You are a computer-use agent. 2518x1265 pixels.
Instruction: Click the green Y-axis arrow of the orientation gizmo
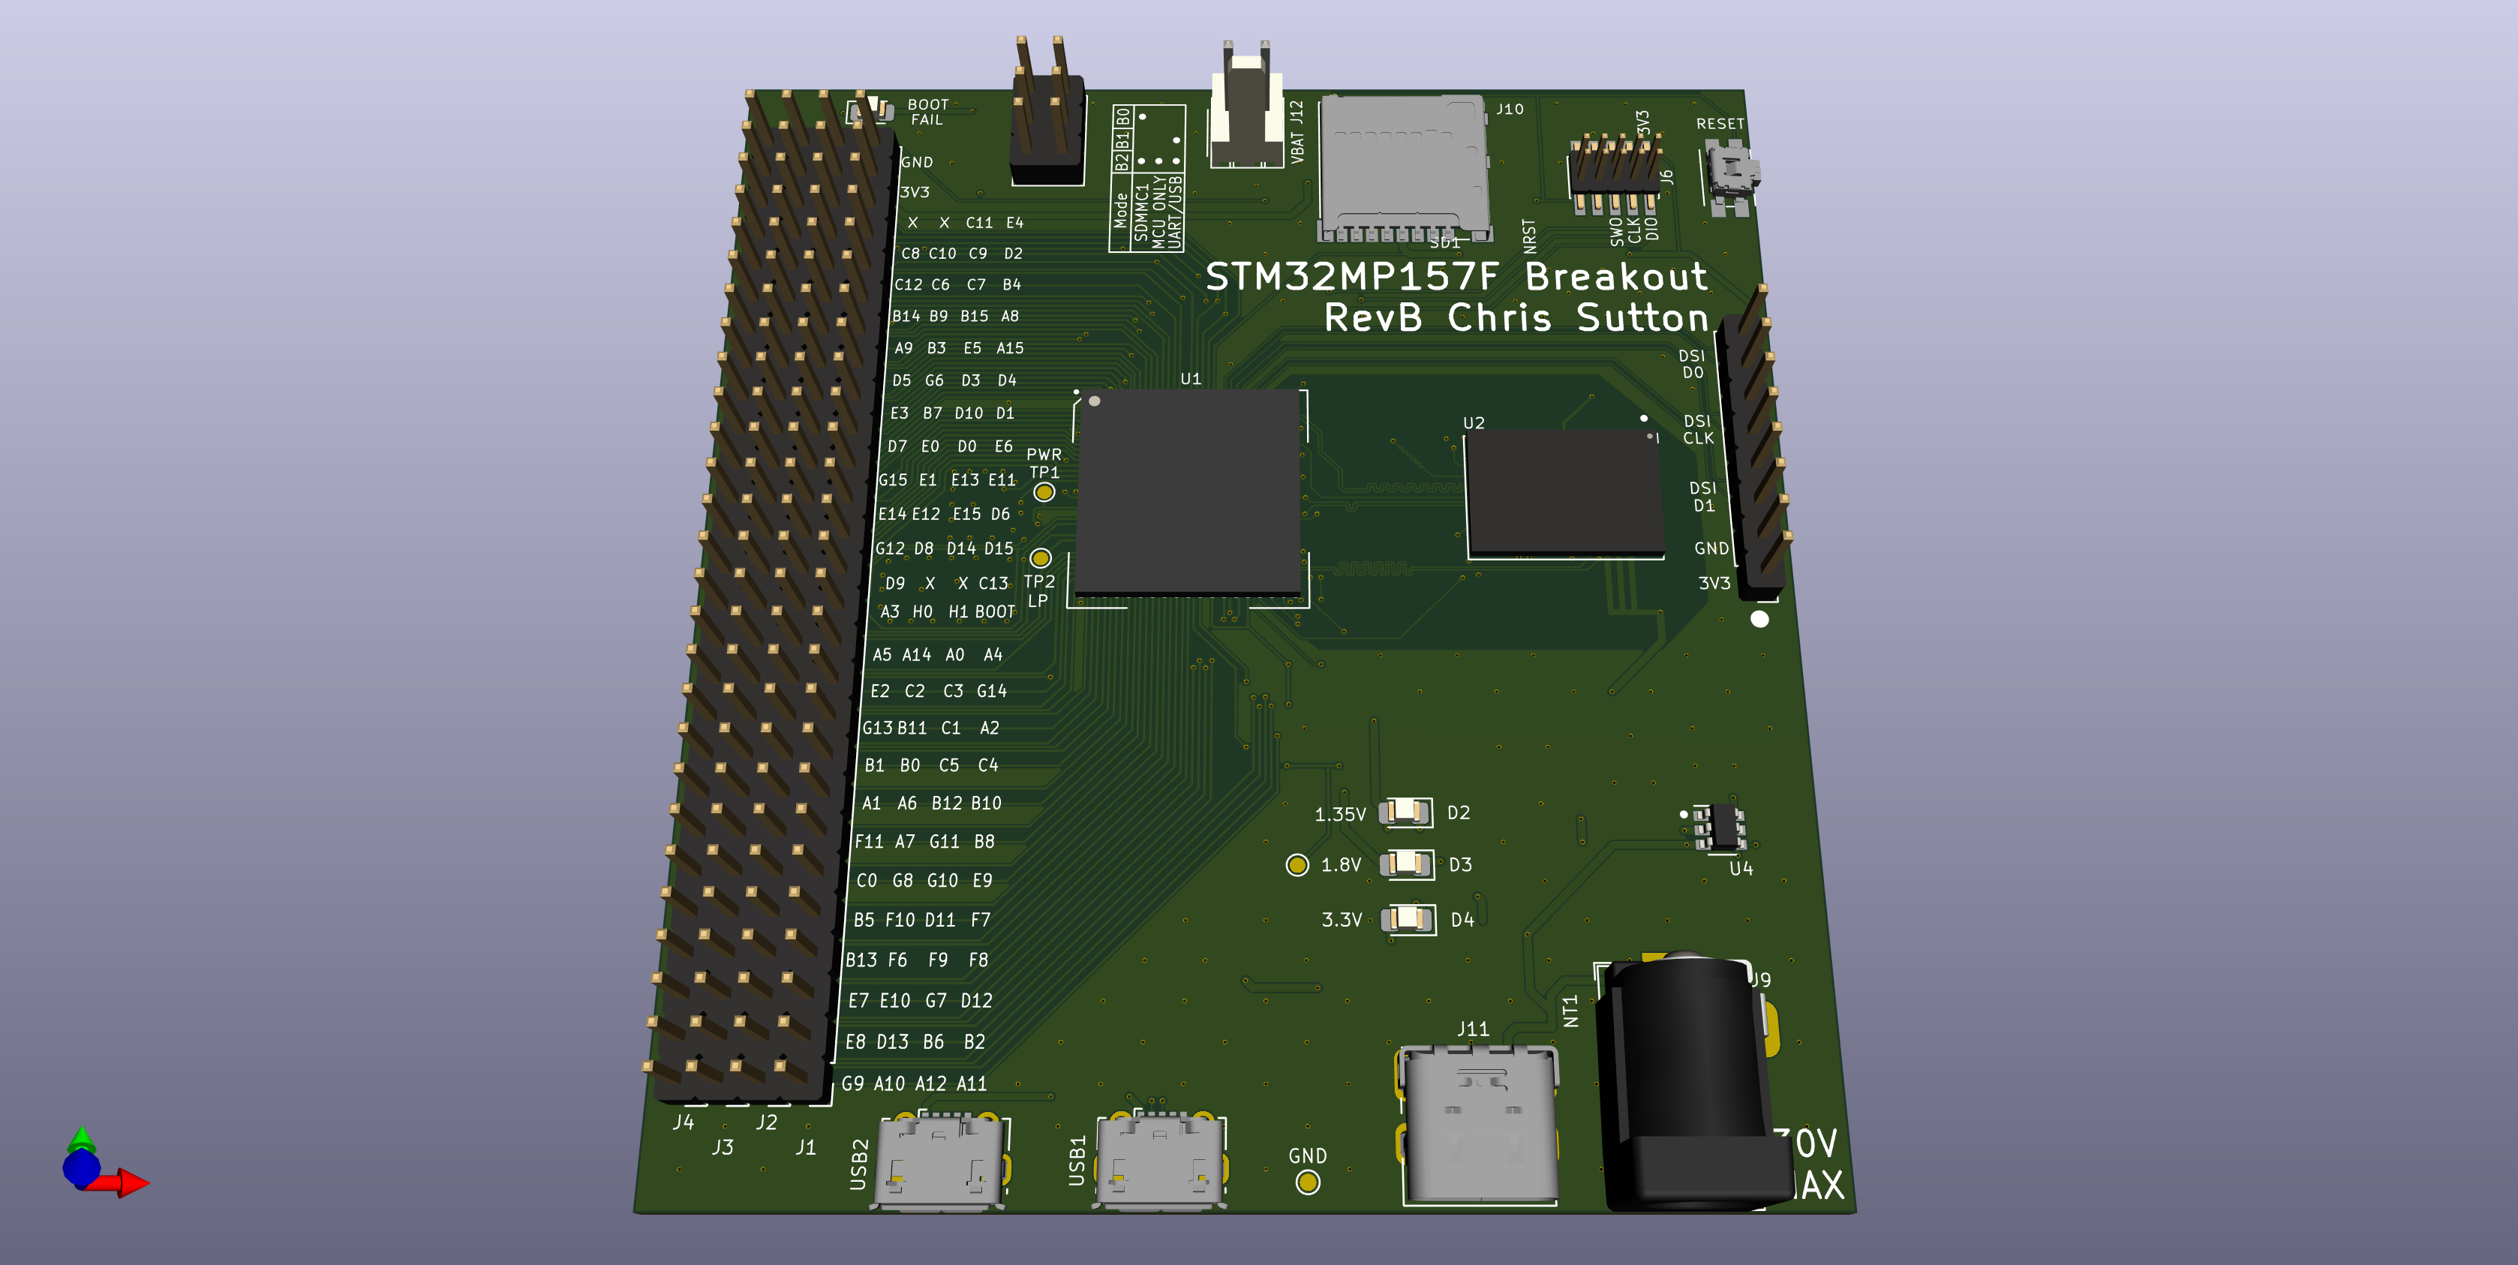click(81, 1138)
